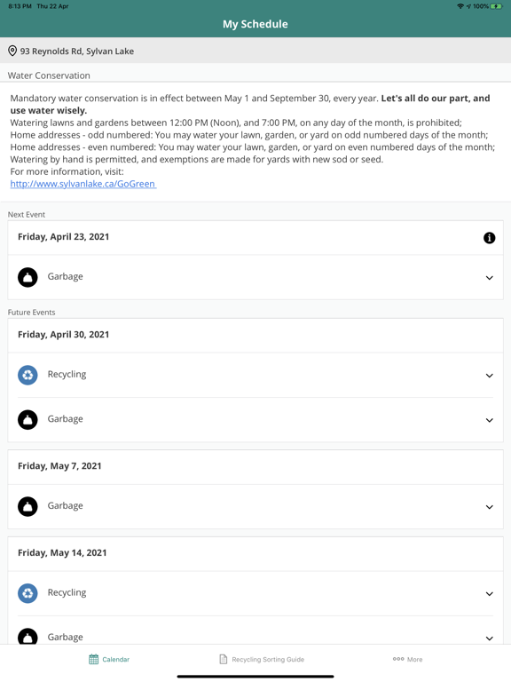
Task: Tap the location pin icon beside address
Action: click(12, 51)
